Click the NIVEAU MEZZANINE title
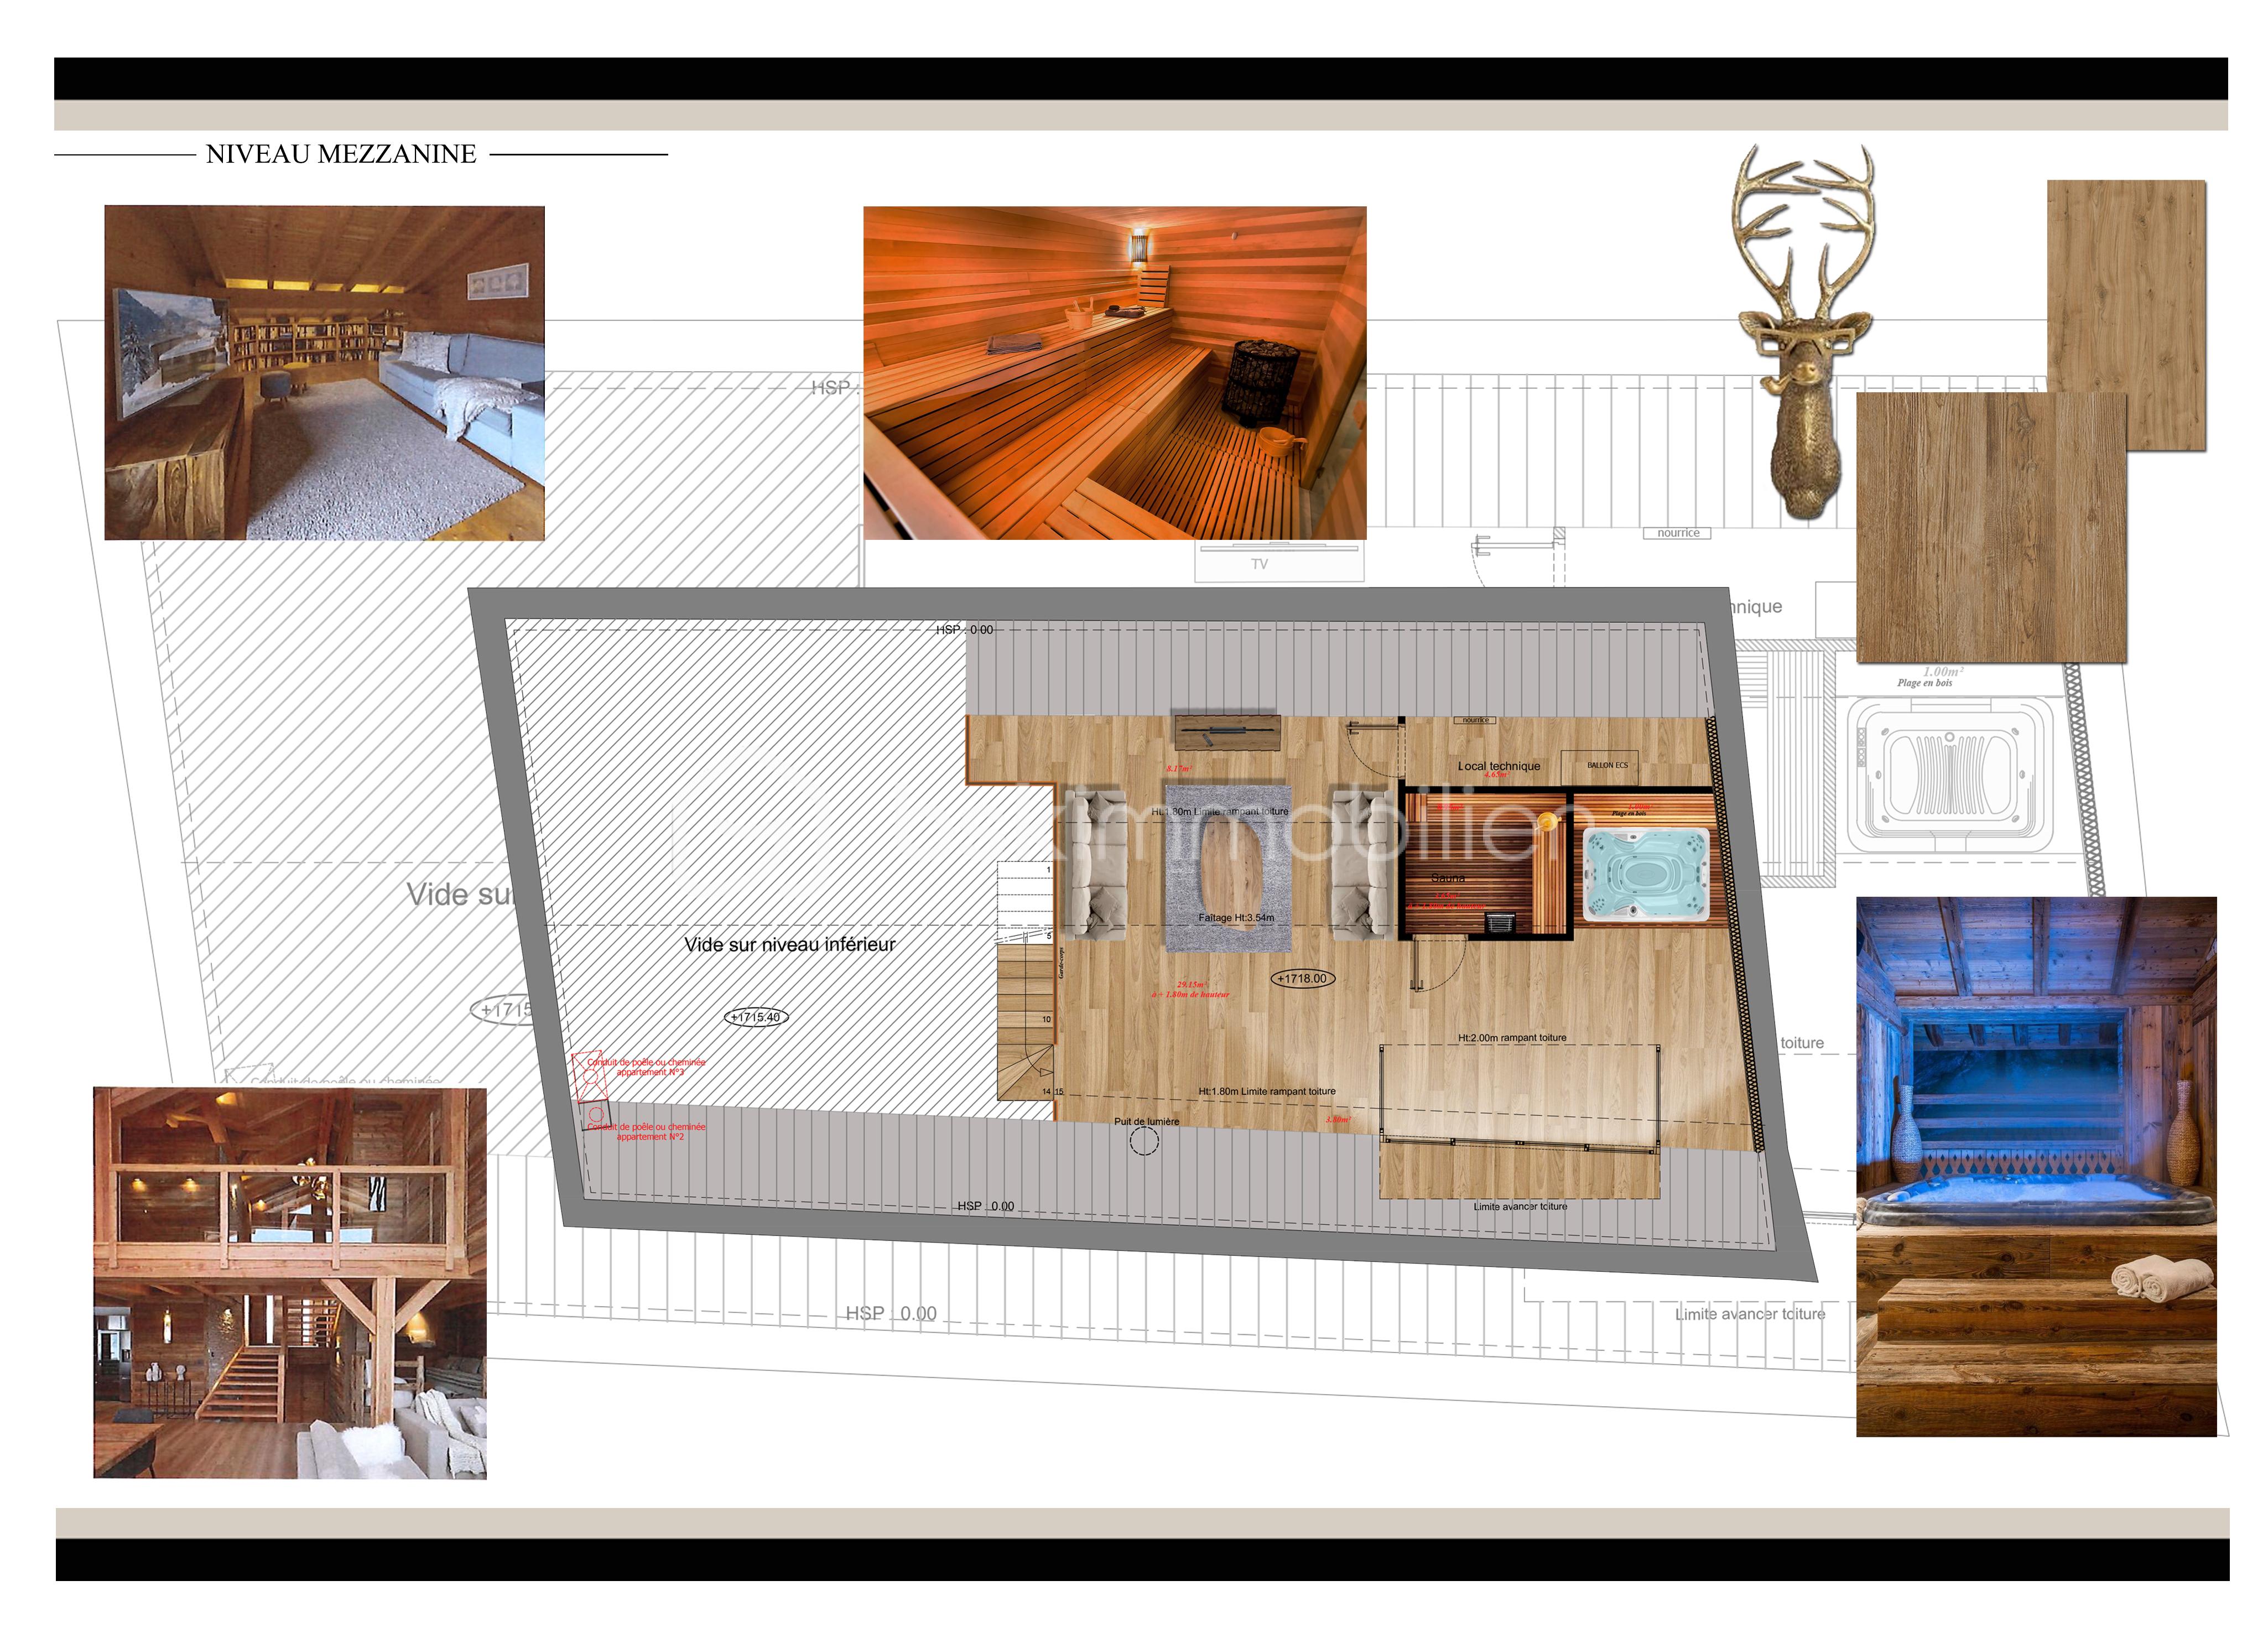This screenshot has width=2268, height=1643. 341,154
